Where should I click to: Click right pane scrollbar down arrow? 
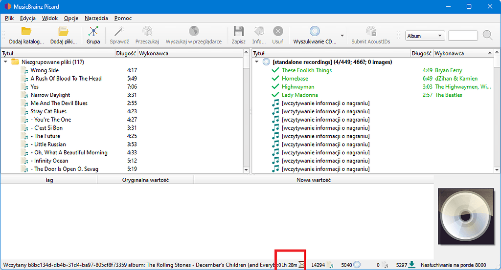coord(497,170)
